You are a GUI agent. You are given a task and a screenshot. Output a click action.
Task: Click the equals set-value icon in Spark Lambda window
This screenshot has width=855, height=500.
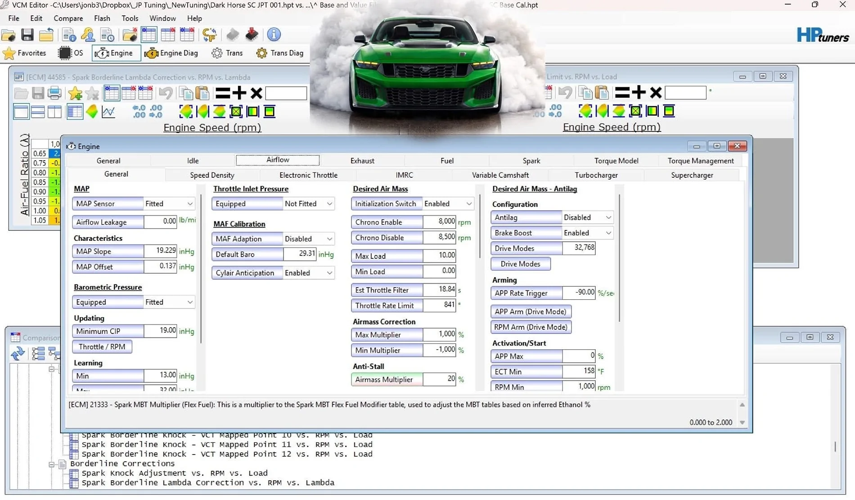click(223, 93)
